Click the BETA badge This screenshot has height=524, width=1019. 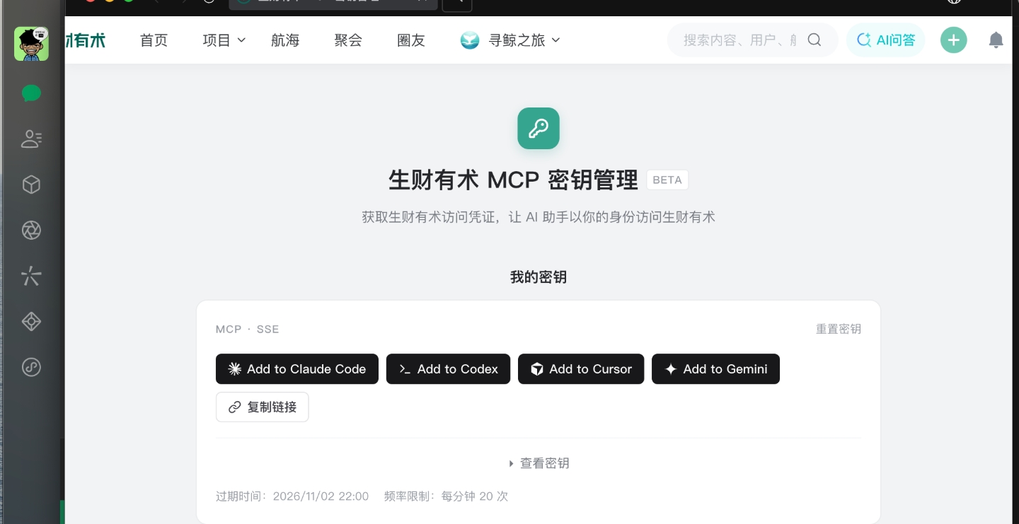[667, 180]
